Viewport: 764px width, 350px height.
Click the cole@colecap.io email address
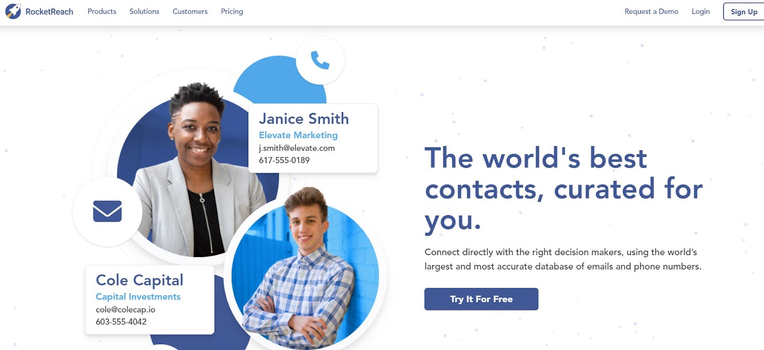[125, 309]
